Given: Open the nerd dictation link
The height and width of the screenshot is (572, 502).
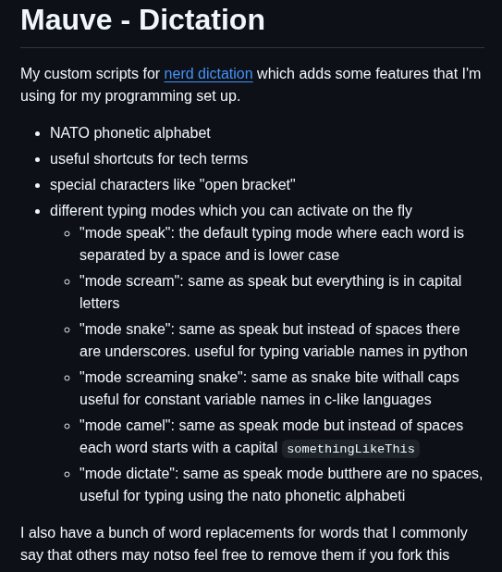Looking at the screenshot, I should pos(208,74).
